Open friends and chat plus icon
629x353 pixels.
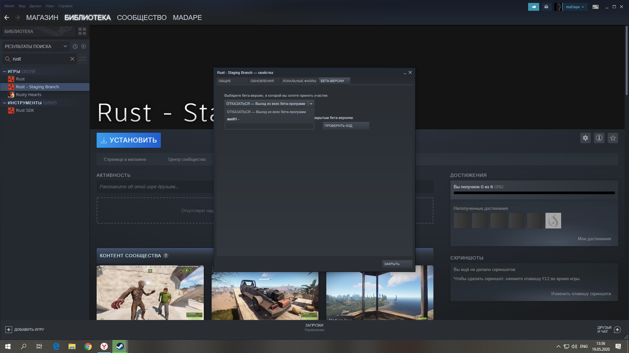[617, 330]
